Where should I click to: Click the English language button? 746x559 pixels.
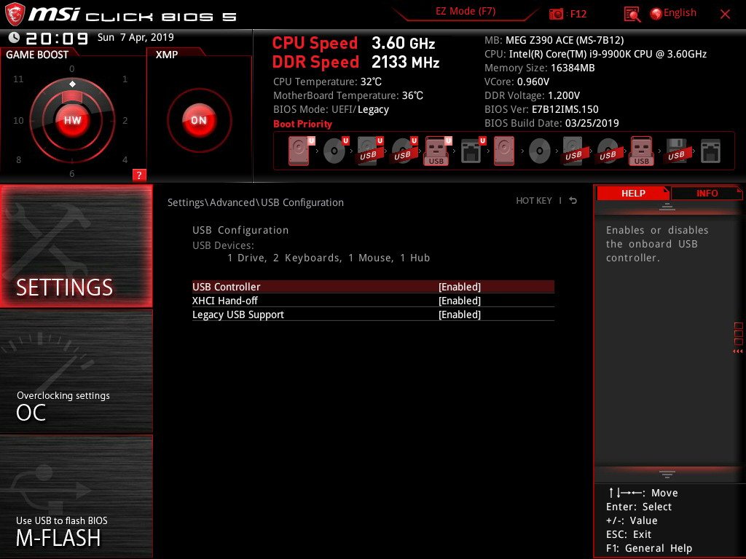click(680, 13)
